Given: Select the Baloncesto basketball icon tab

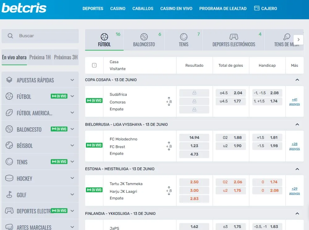Looking at the screenshot, I should pyautogui.click(x=144, y=37).
